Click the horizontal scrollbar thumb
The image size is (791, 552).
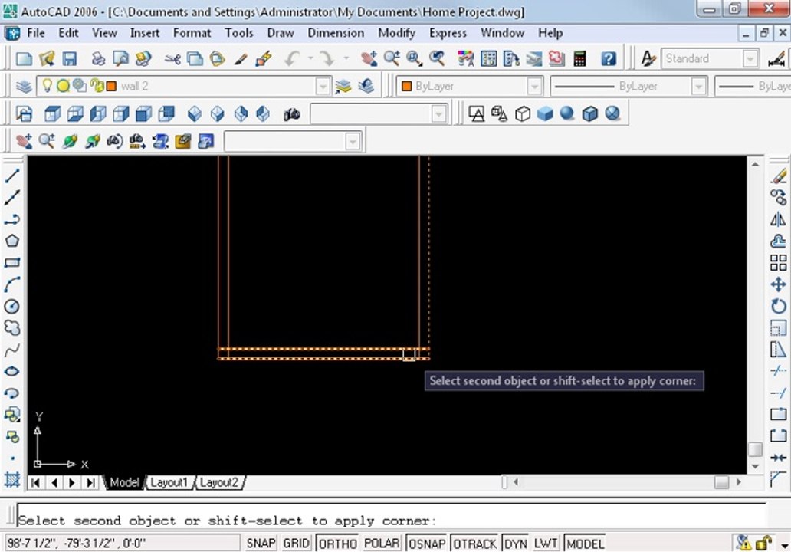pos(721,482)
